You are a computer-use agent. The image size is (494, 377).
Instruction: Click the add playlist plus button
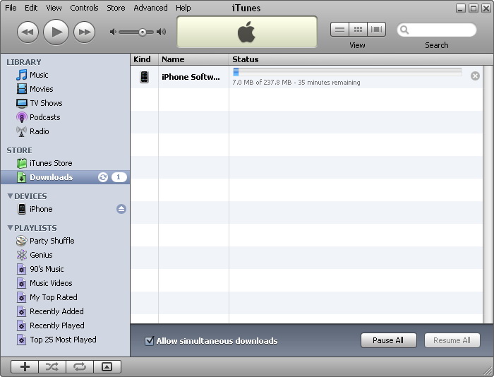pos(25,366)
